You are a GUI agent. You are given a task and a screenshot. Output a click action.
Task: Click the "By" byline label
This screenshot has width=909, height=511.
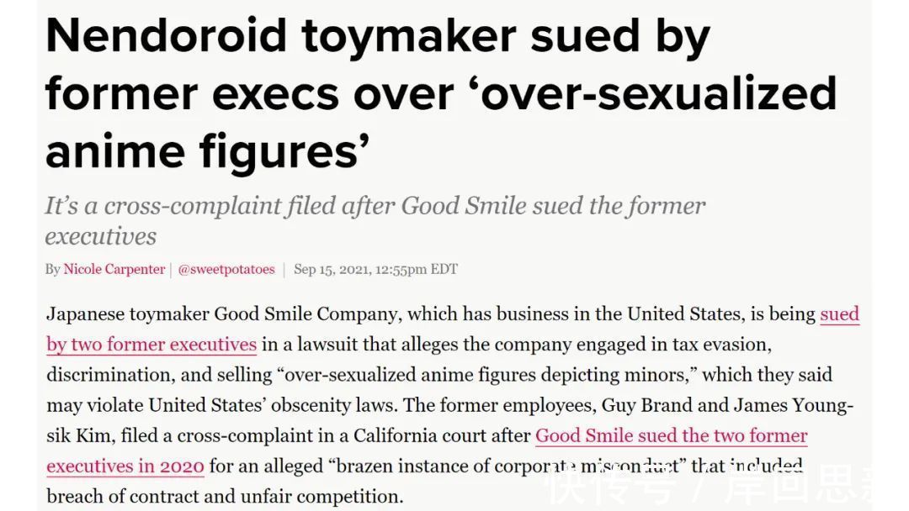(x=52, y=270)
